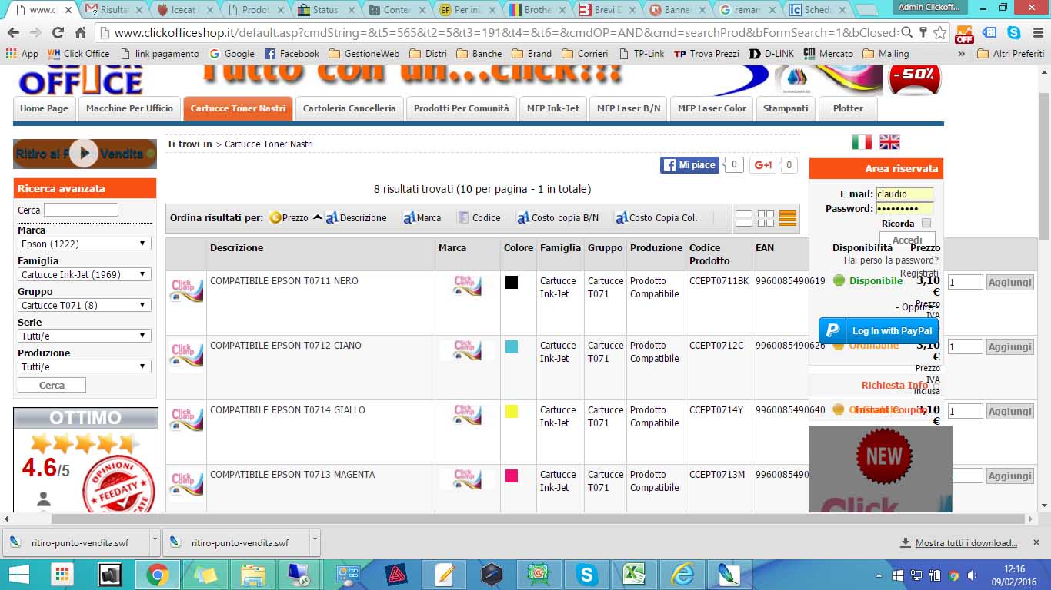Go back using Chrome's back arrow
Image resolution: width=1051 pixels, height=590 pixels.
(13, 33)
